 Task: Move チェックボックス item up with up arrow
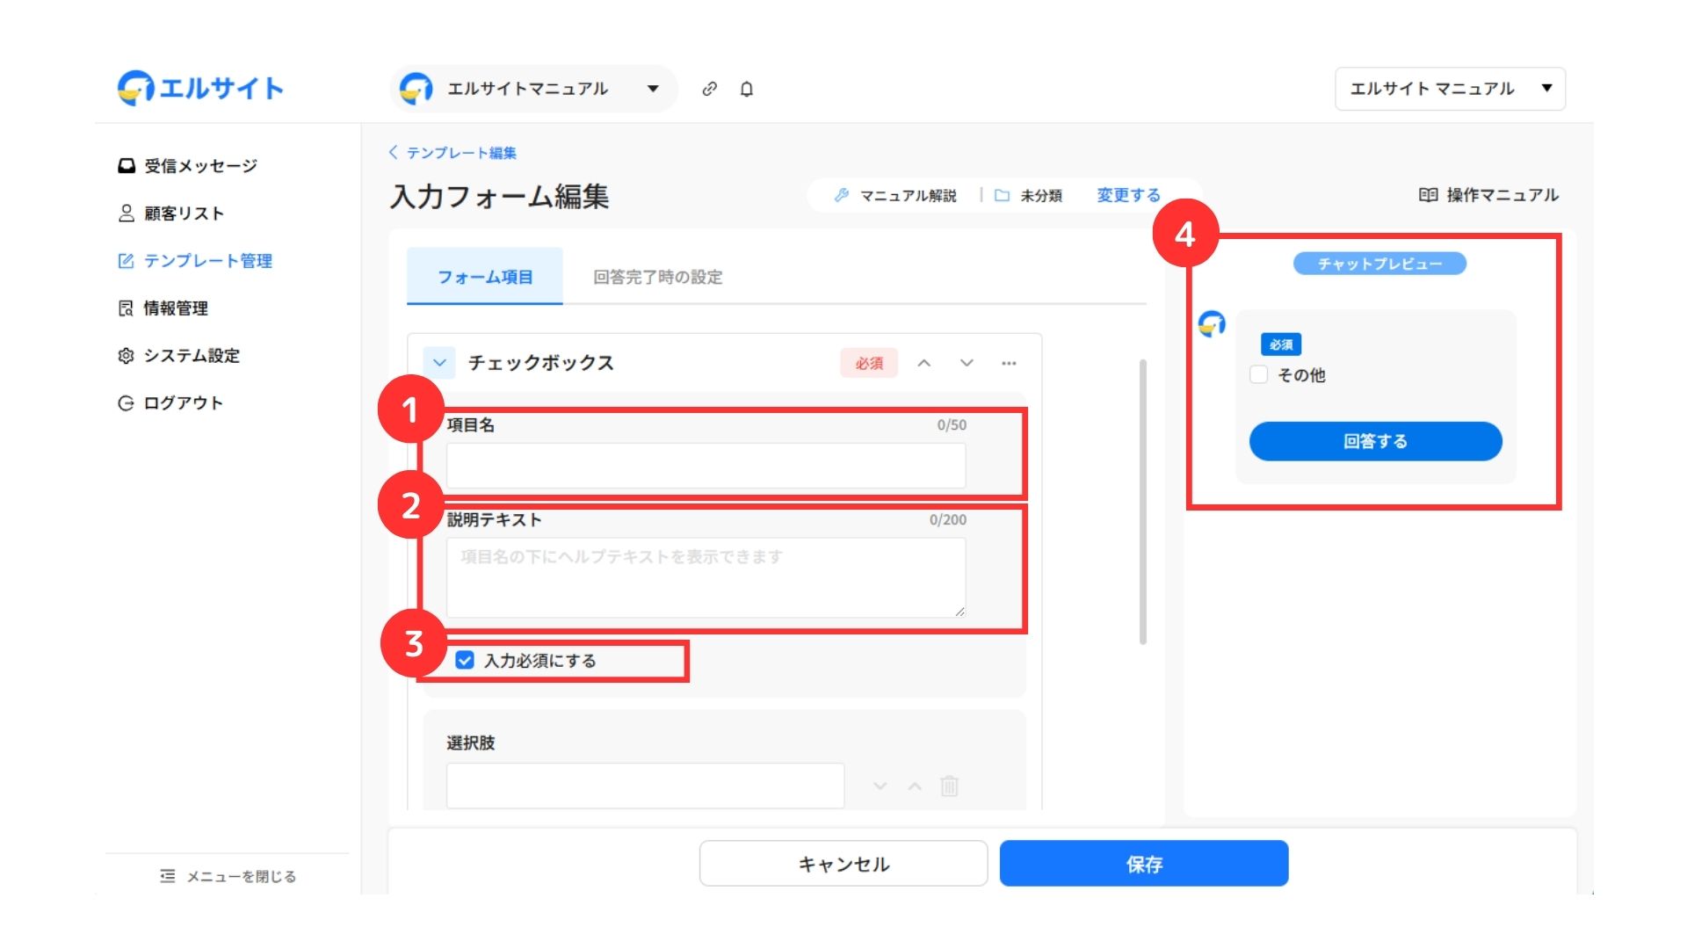point(924,363)
